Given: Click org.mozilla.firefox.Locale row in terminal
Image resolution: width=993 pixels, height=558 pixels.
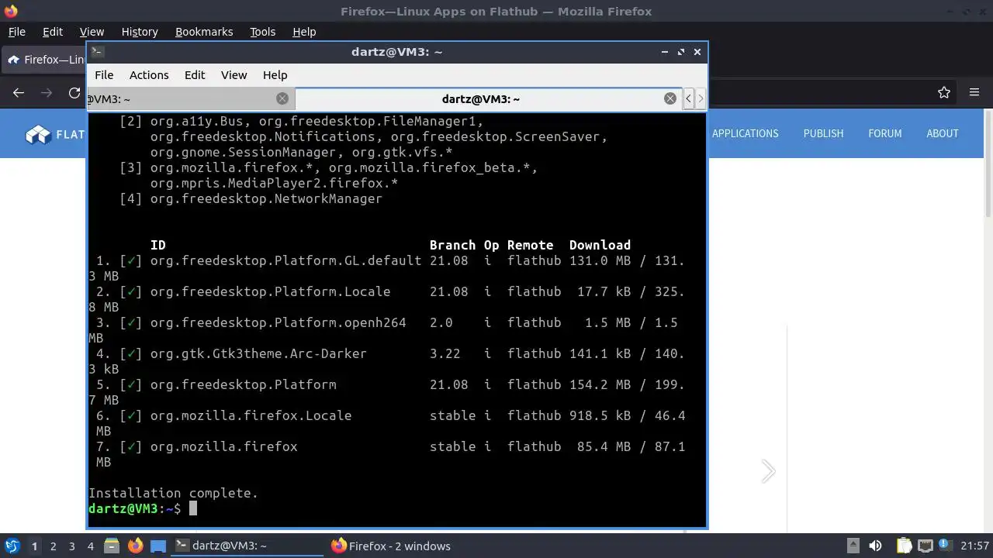Looking at the screenshot, I should pyautogui.click(x=251, y=415).
